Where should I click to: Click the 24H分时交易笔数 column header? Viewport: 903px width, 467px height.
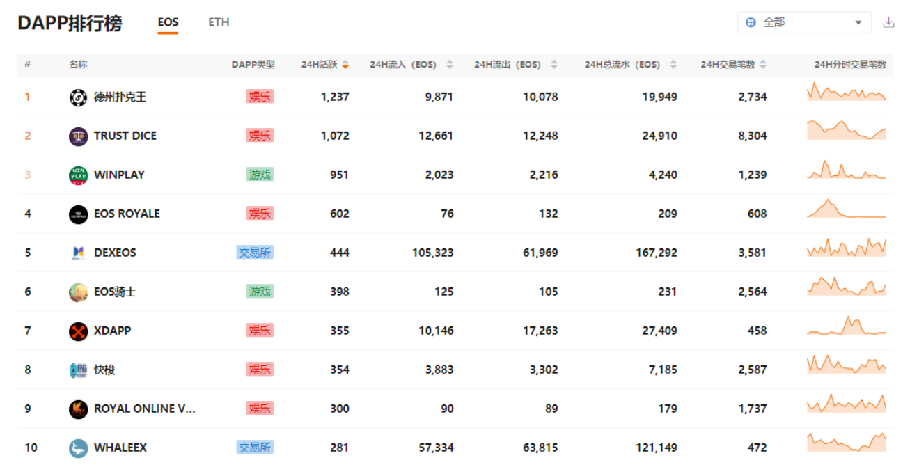[850, 65]
